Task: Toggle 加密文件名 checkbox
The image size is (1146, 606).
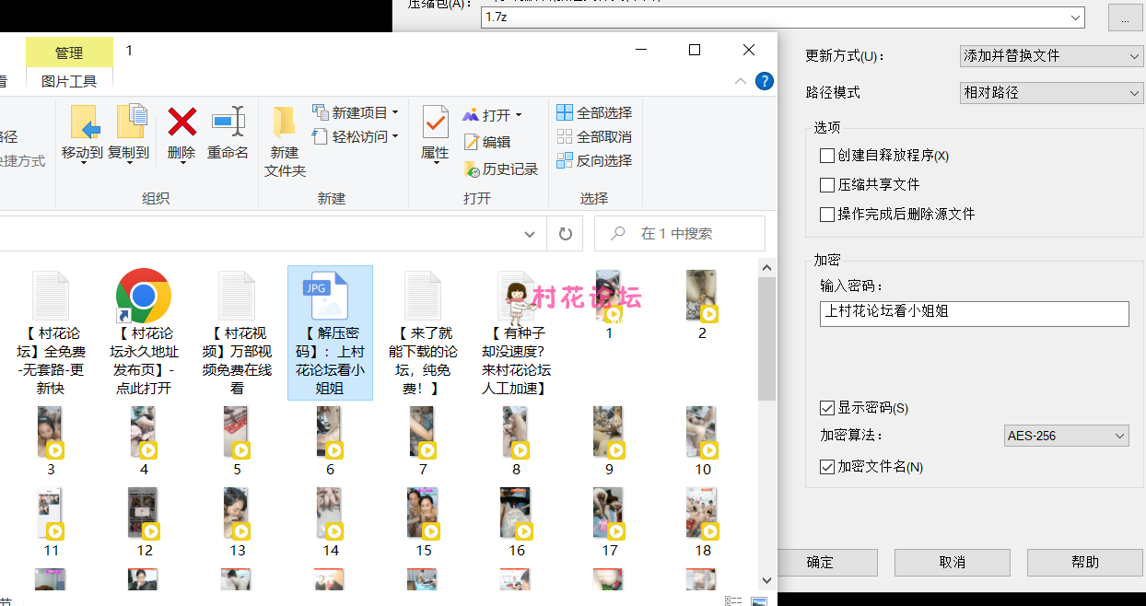Action: (827, 467)
